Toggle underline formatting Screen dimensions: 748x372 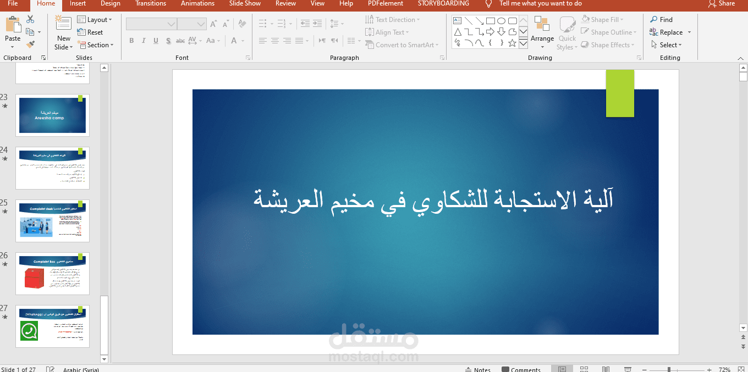click(x=156, y=40)
